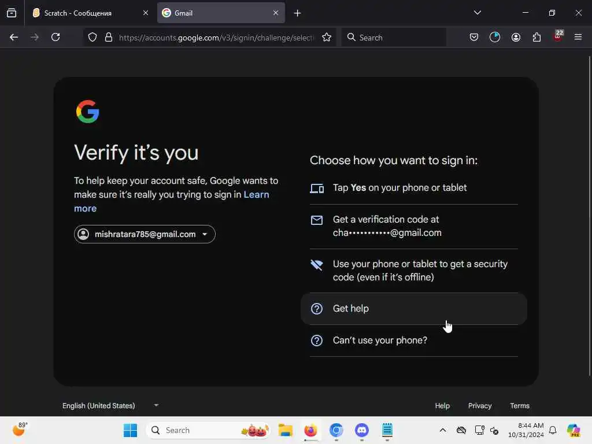The image size is (592, 444).
Task: Choose Tap Yes on your phone or tablet
Action: pyautogui.click(x=414, y=188)
